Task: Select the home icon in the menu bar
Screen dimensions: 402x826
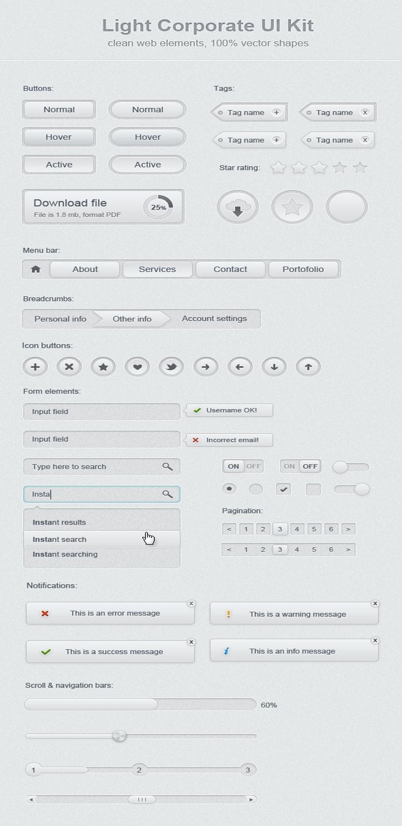Action: pos(35,269)
